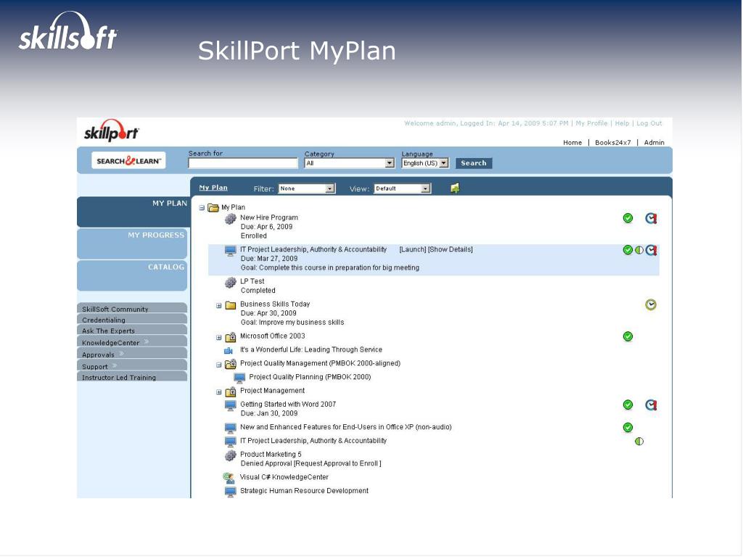Click the green check in the Mar 27 course row
Viewport: 743px width, 557px height.
click(628, 249)
